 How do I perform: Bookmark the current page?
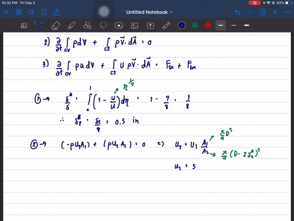[x=44, y=12]
